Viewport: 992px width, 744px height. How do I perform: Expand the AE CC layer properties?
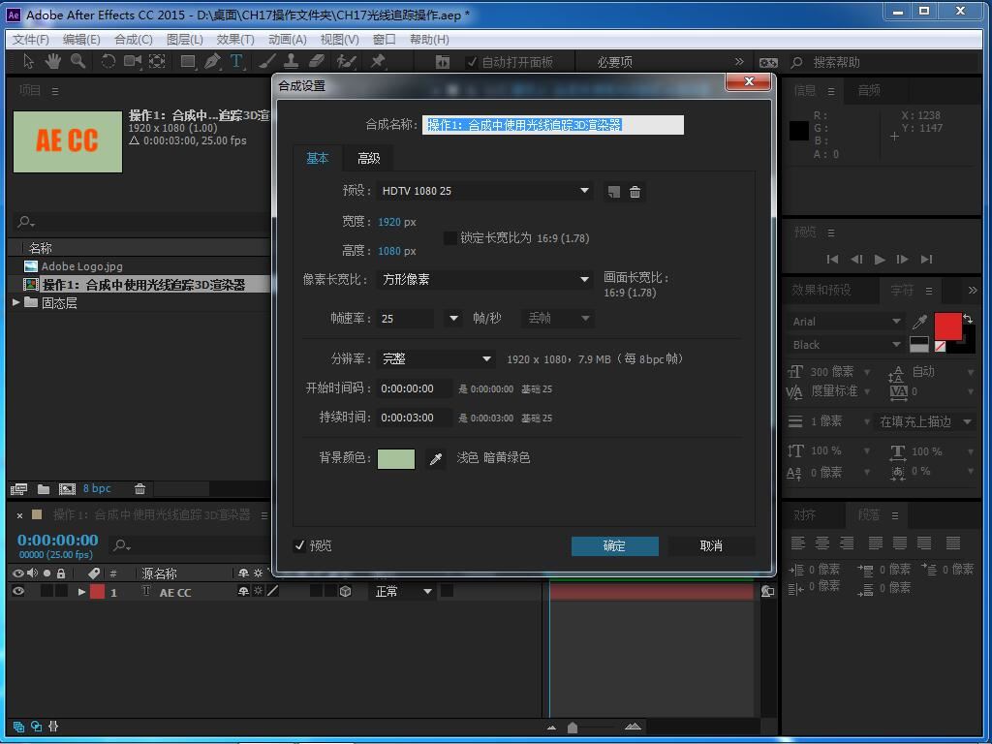click(x=81, y=592)
